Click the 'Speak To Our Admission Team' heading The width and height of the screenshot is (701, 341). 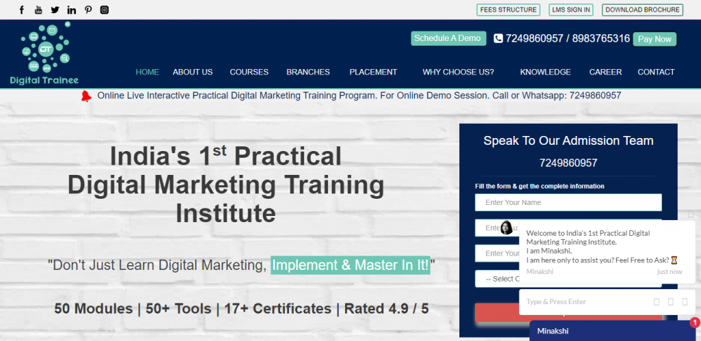click(568, 141)
